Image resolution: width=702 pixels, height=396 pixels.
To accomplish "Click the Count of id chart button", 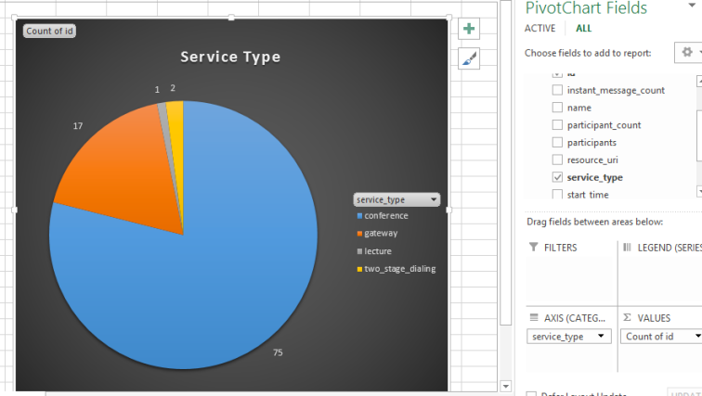I will click(50, 31).
